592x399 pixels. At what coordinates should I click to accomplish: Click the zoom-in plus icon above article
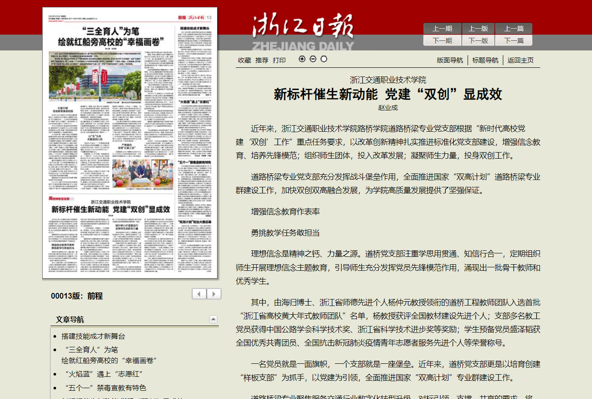point(302,59)
